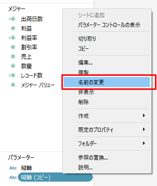Click the number icon beside 利益
157x186 pixels.
[13, 28]
